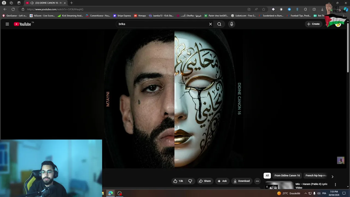Add this page to favorites with the star
The width and height of the screenshot is (350, 197).
[x=264, y=9]
